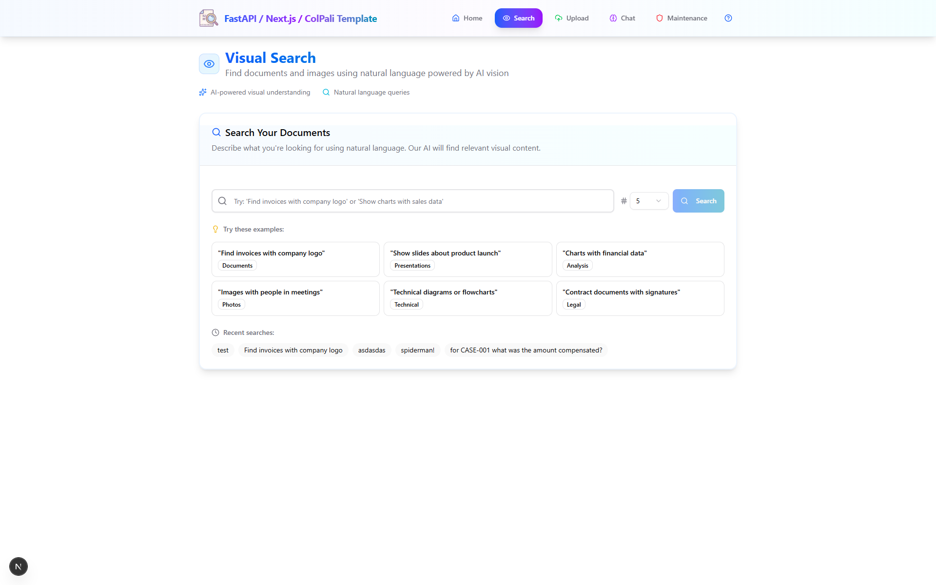Click the help question mark icon
This screenshot has width=936, height=585.
(728, 18)
